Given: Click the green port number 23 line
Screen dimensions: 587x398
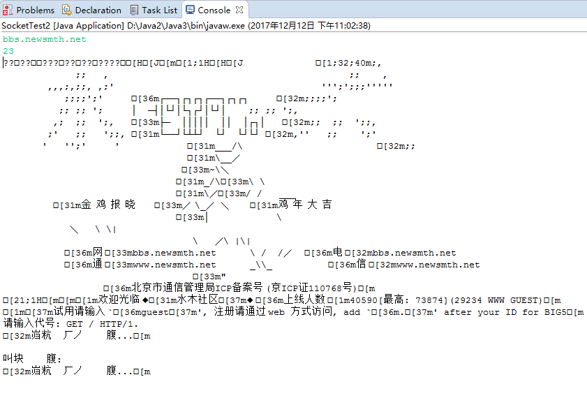Looking at the screenshot, I should (8, 51).
